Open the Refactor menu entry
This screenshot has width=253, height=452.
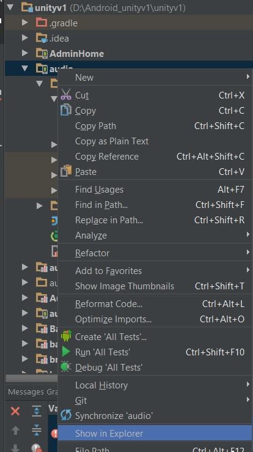155,253
